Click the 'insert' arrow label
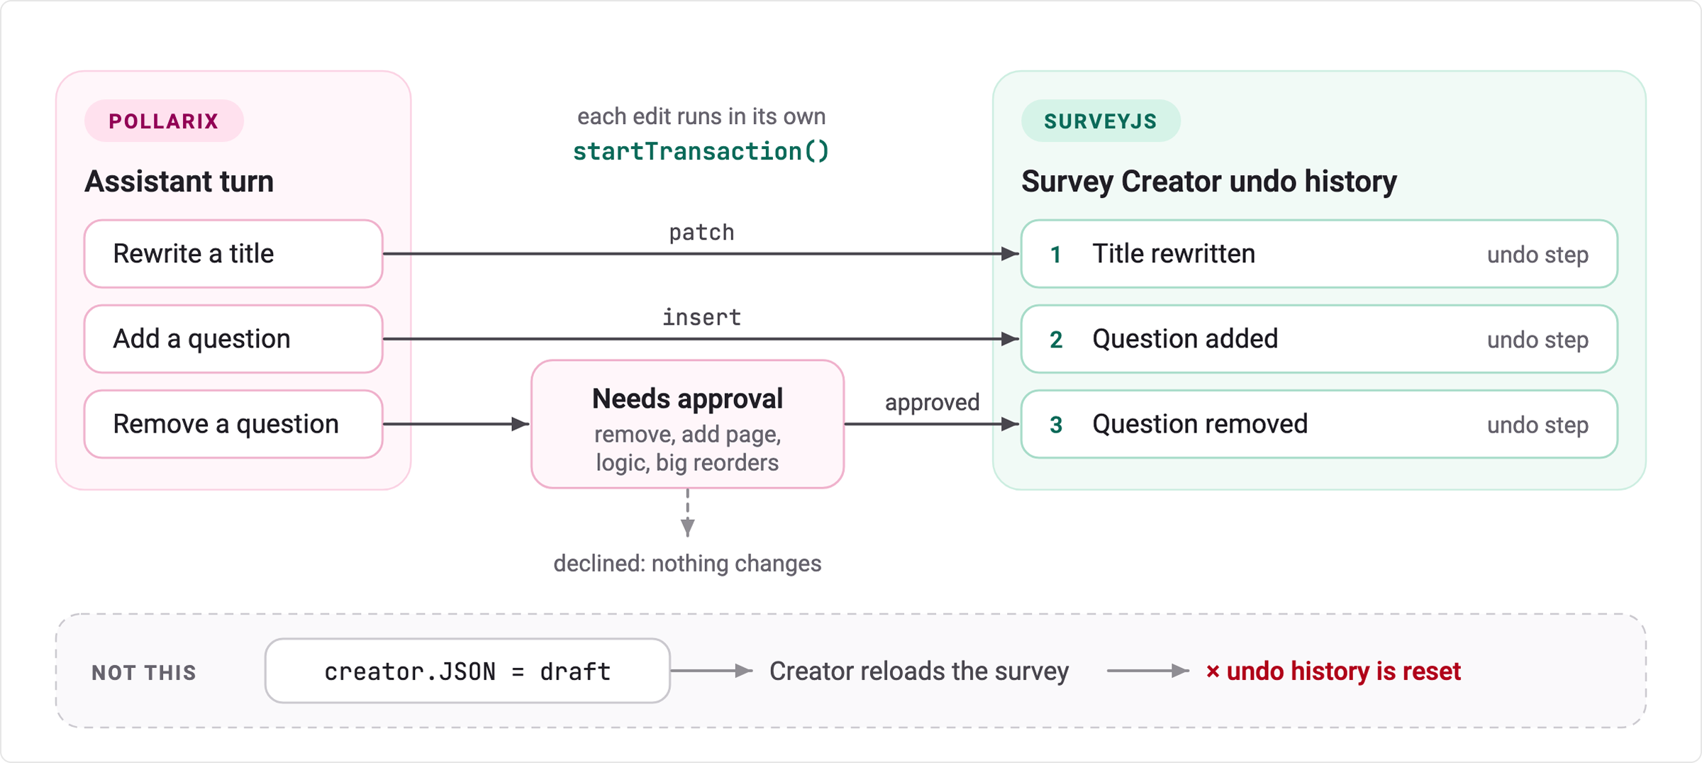Screen dimensions: 1702x763 click(701, 317)
